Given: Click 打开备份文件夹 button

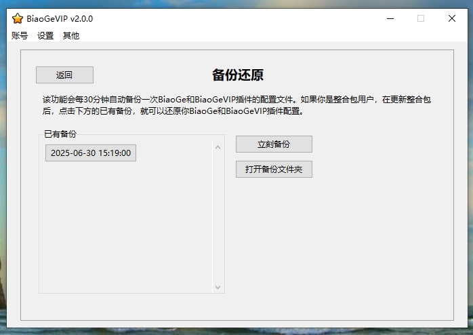Looking at the screenshot, I should [x=274, y=169].
